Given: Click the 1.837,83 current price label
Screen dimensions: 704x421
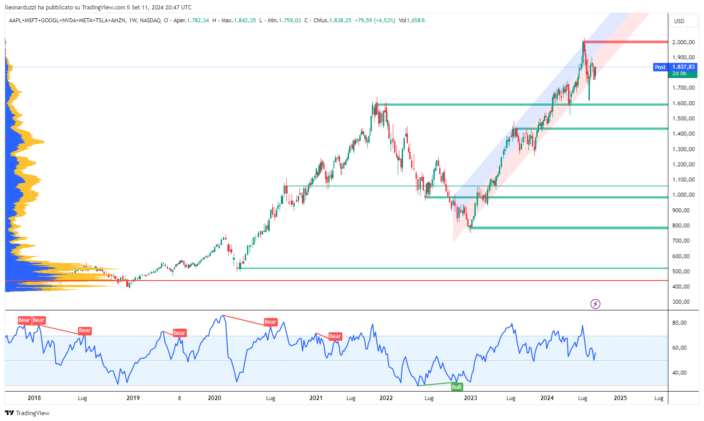Looking at the screenshot, I should 683,67.
